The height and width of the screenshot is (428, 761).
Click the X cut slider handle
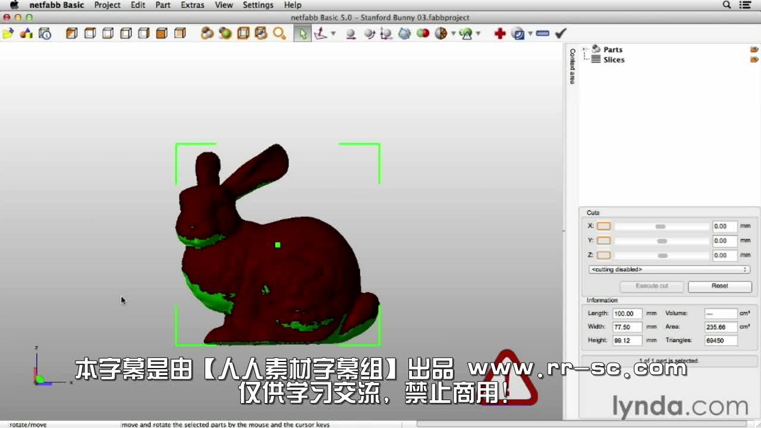click(x=660, y=226)
